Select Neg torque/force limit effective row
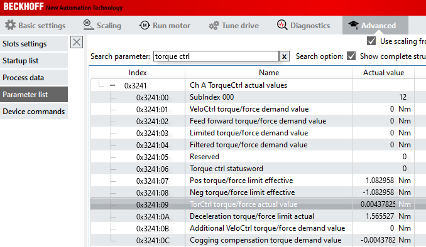This screenshot has width=426, height=247. pyautogui.click(x=258, y=192)
